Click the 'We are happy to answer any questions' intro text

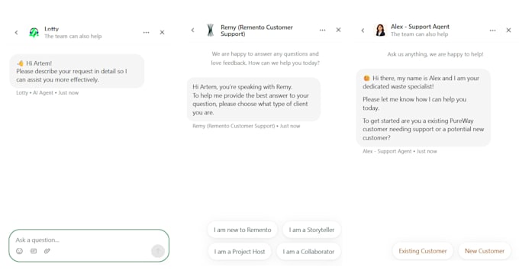pyautogui.click(x=265, y=58)
